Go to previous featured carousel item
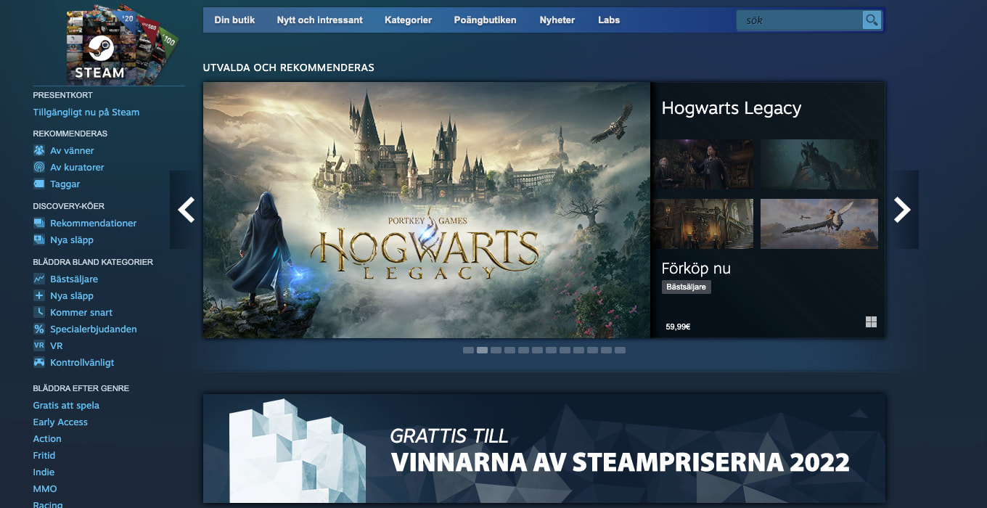 (x=186, y=210)
